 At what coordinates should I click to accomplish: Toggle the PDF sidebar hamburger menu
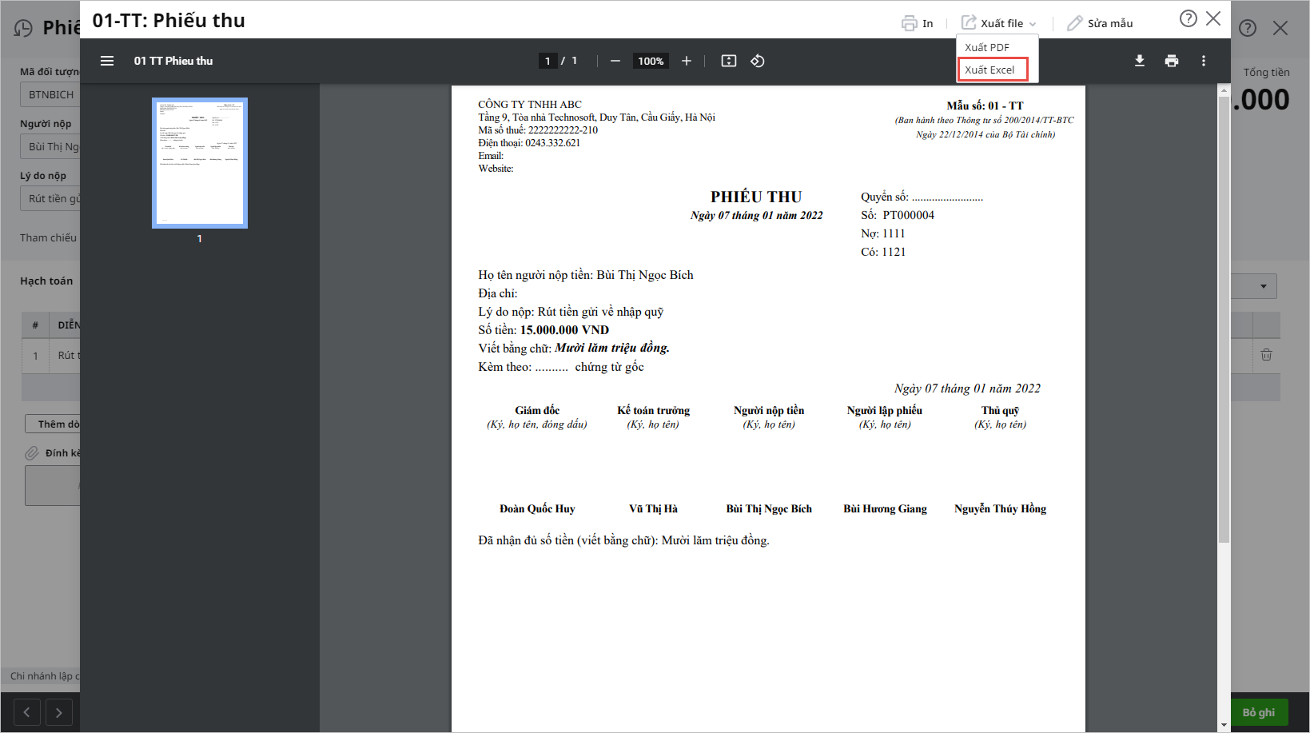click(x=107, y=61)
